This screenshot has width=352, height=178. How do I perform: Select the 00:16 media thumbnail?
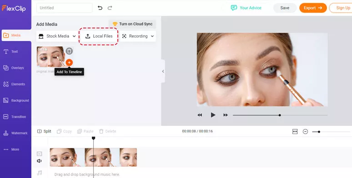click(51, 57)
